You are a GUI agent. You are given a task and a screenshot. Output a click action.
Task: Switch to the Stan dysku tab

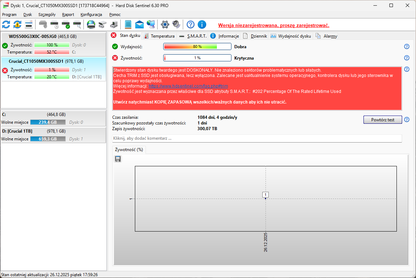pyautogui.click(x=126, y=35)
